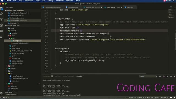The height and width of the screenshot is (99, 176).
Task: Expand the images folder
Action: (7, 68)
